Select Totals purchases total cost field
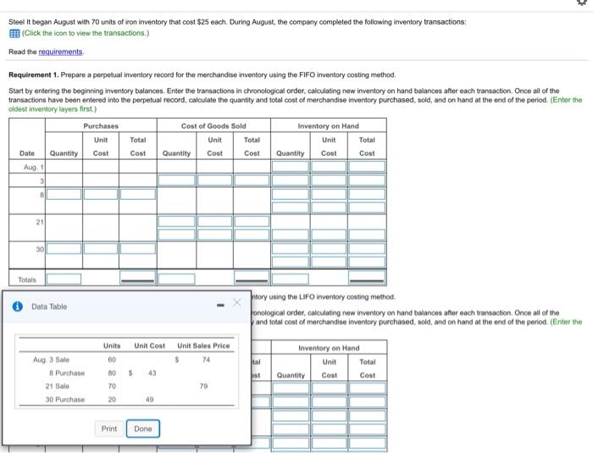 pos(137,277)
